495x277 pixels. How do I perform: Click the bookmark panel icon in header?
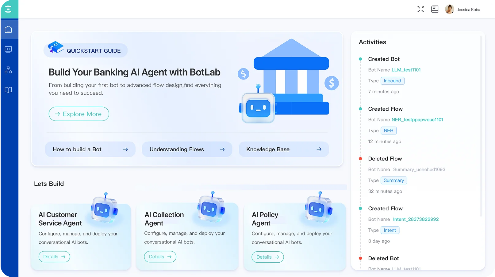(x=435, y=9)
